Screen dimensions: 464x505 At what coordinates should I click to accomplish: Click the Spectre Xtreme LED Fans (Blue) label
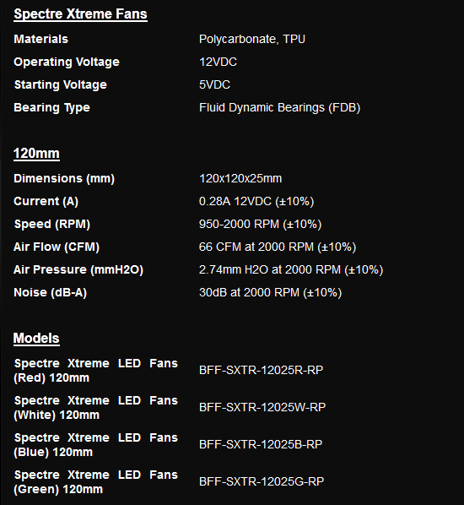click(x=95, y=445)
